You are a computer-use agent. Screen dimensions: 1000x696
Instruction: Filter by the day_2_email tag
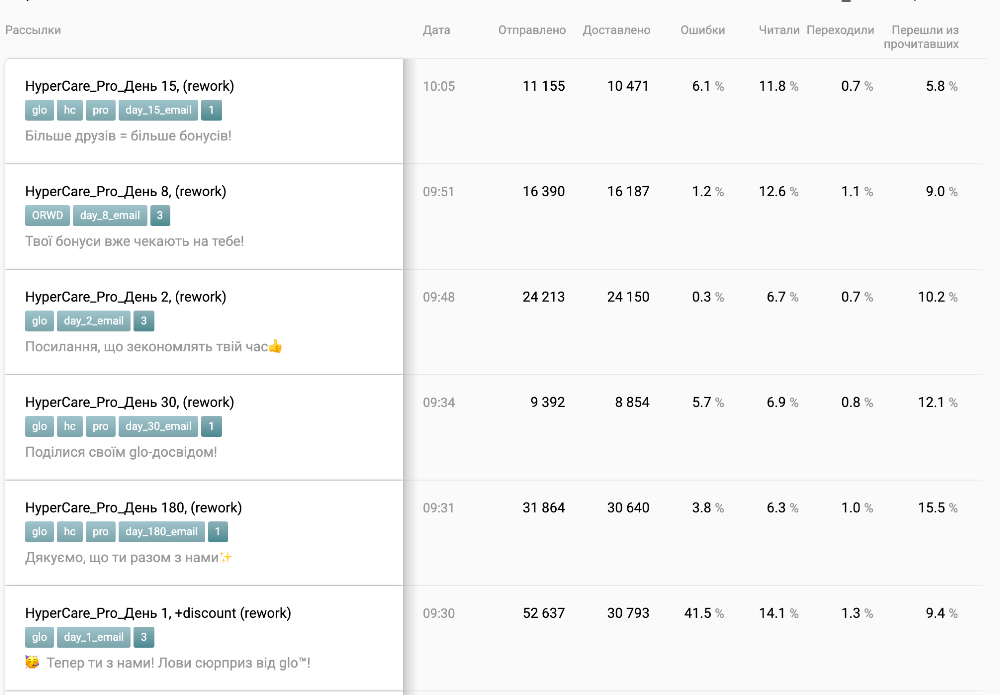tap(93, 321)
